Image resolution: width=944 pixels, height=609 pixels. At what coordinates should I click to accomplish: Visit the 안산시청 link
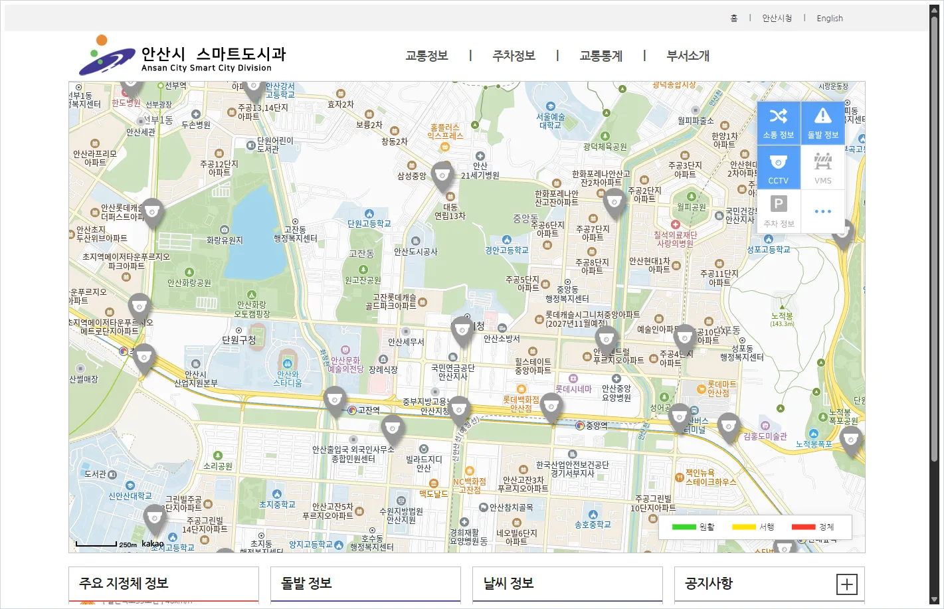tap(777, 19)
